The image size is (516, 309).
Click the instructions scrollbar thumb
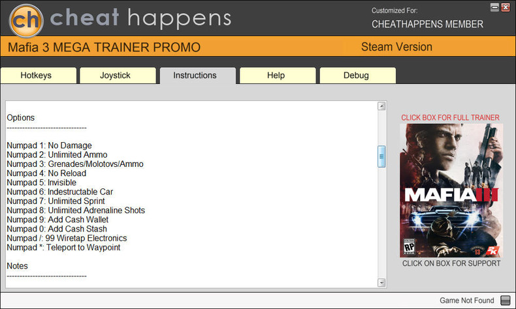pyautogui.click(x=381, y=156)
